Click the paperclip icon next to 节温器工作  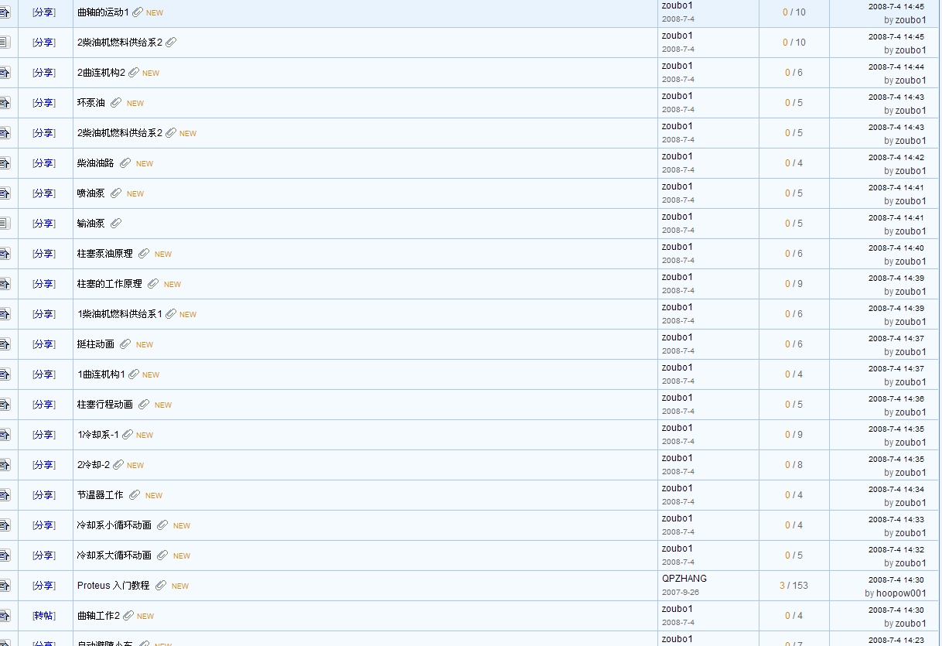coord(135,495)
